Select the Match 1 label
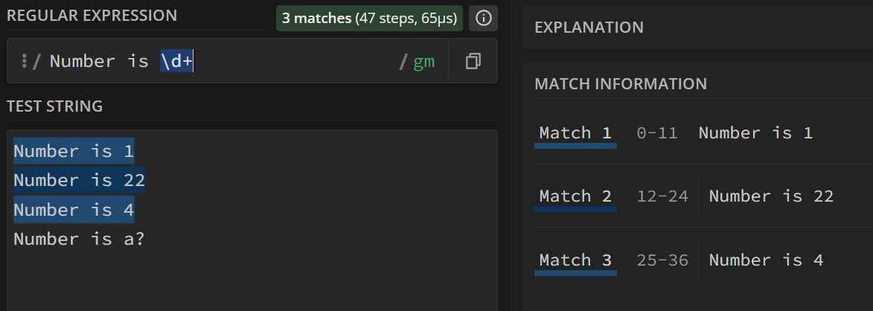Viewport: 873px width, 311px height. [x=575, y=133]
